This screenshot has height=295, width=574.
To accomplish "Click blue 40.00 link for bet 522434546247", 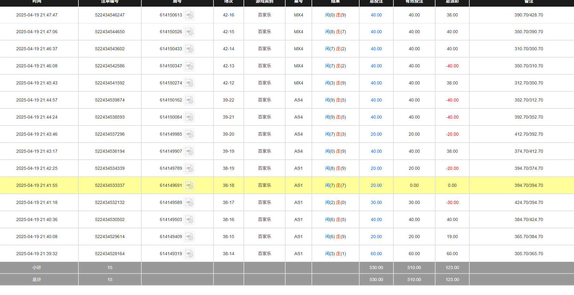I will pyautogui.click(x=376, y=15).
